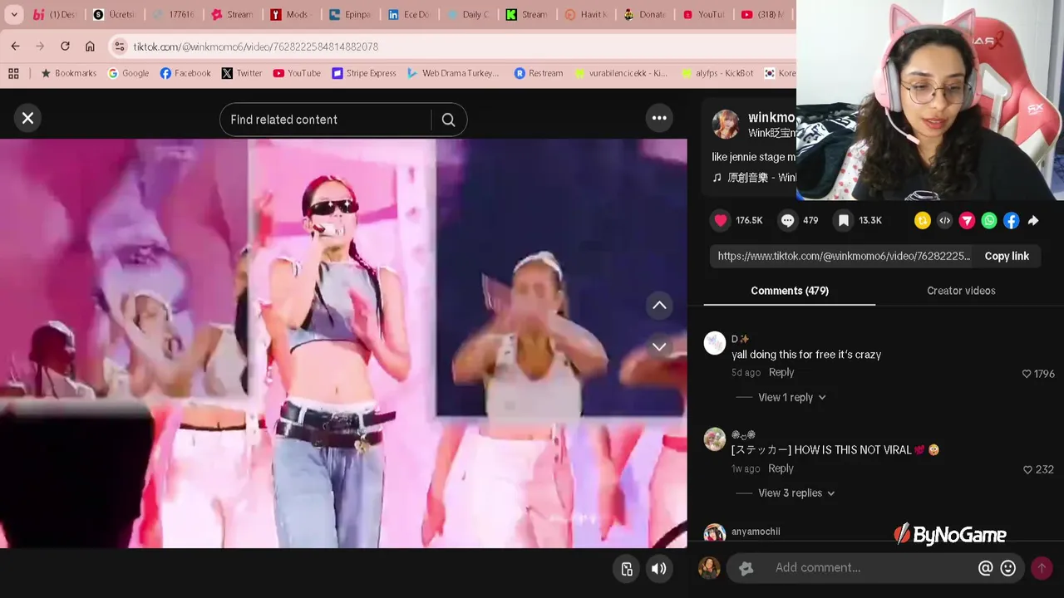Switch to Comments (479) tab
This screenshot has width=1064, height=598.
[x=790, y=291]
